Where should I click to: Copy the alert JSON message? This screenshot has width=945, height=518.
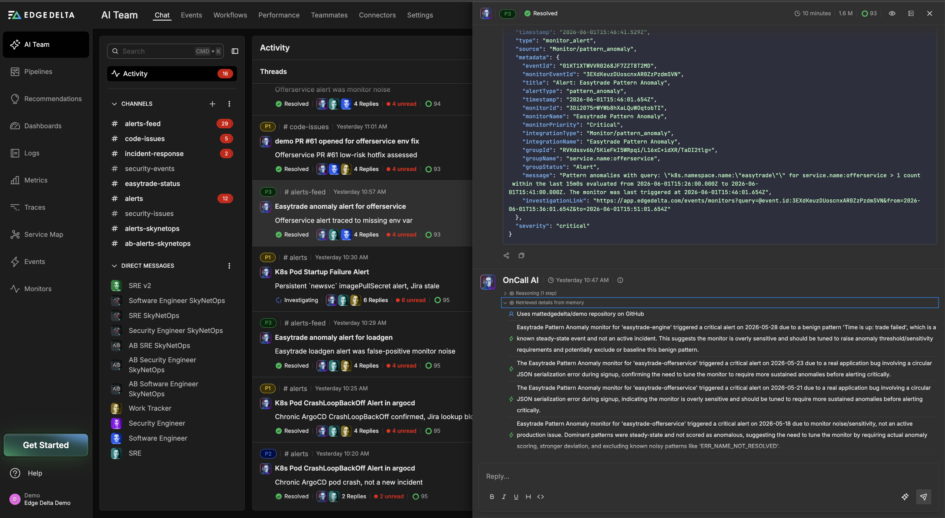[x=521, y=255]
